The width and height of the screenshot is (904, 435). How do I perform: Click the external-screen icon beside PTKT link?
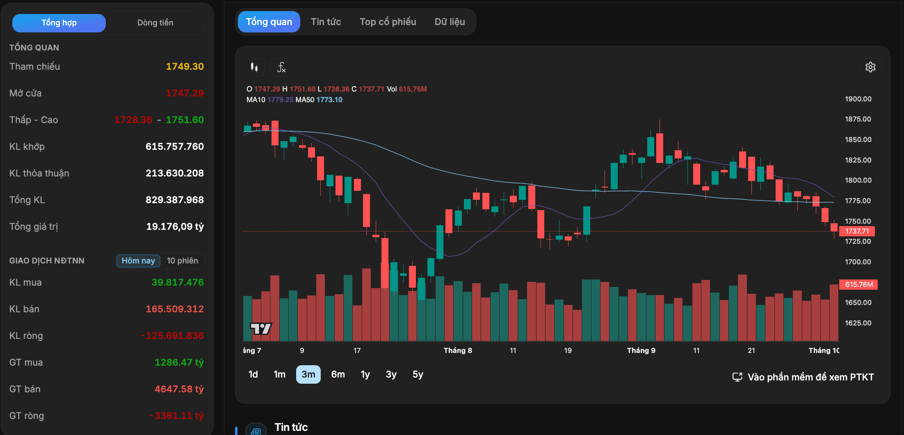(x=737, y=377)
